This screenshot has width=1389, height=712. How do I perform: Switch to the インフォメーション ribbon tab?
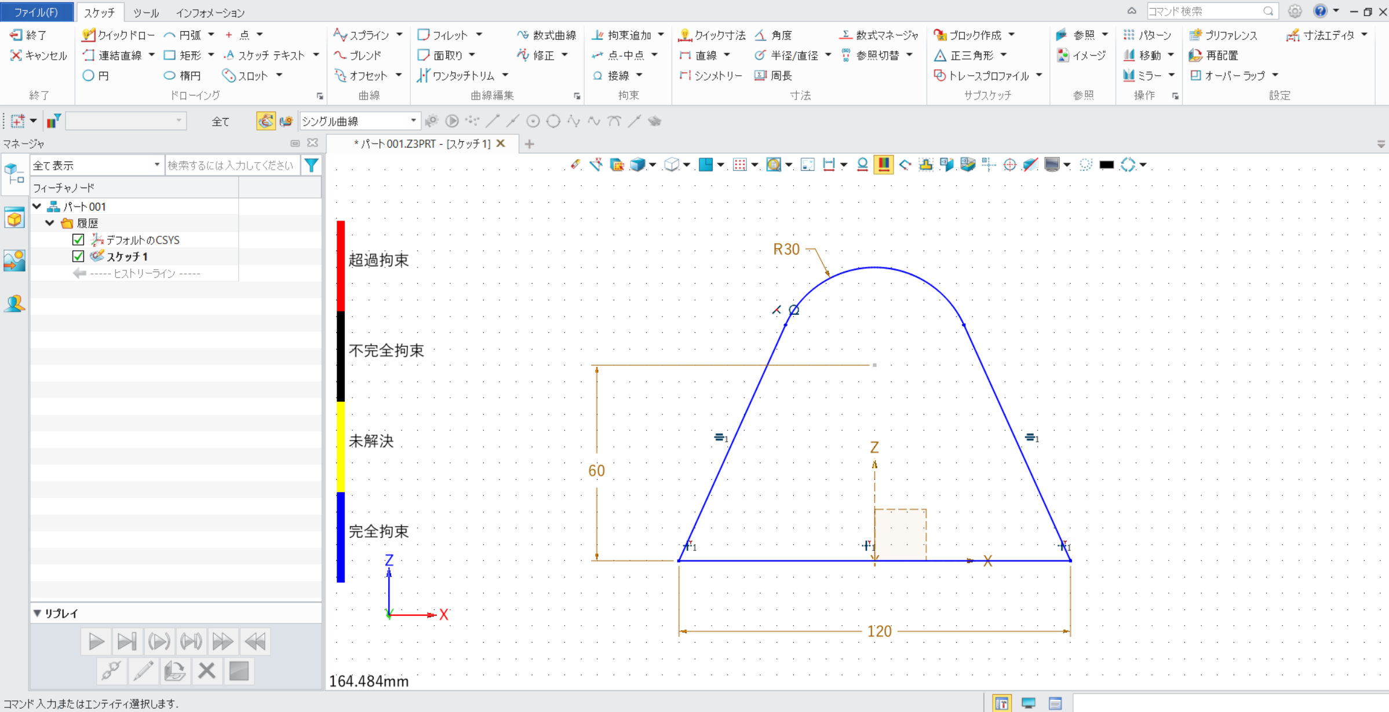210,12
